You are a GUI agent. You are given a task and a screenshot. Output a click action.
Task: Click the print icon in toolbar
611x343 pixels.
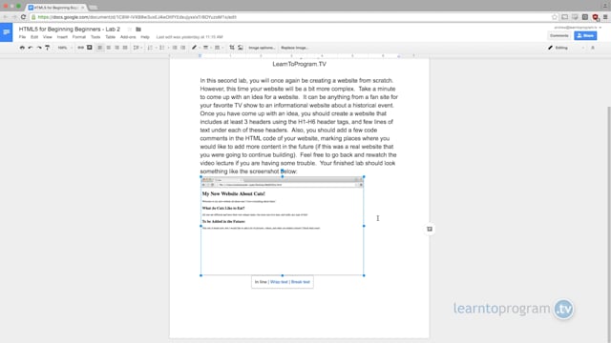[x=22, y=48]
